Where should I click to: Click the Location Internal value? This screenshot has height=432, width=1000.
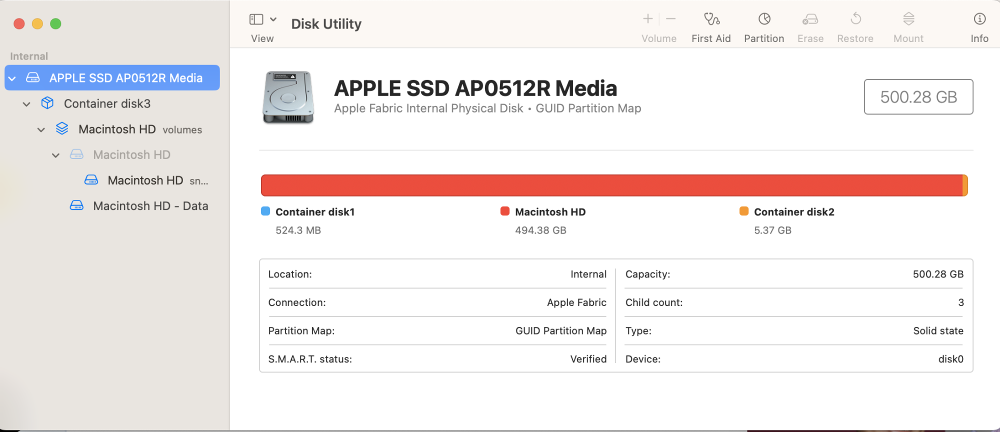point(588,274)
